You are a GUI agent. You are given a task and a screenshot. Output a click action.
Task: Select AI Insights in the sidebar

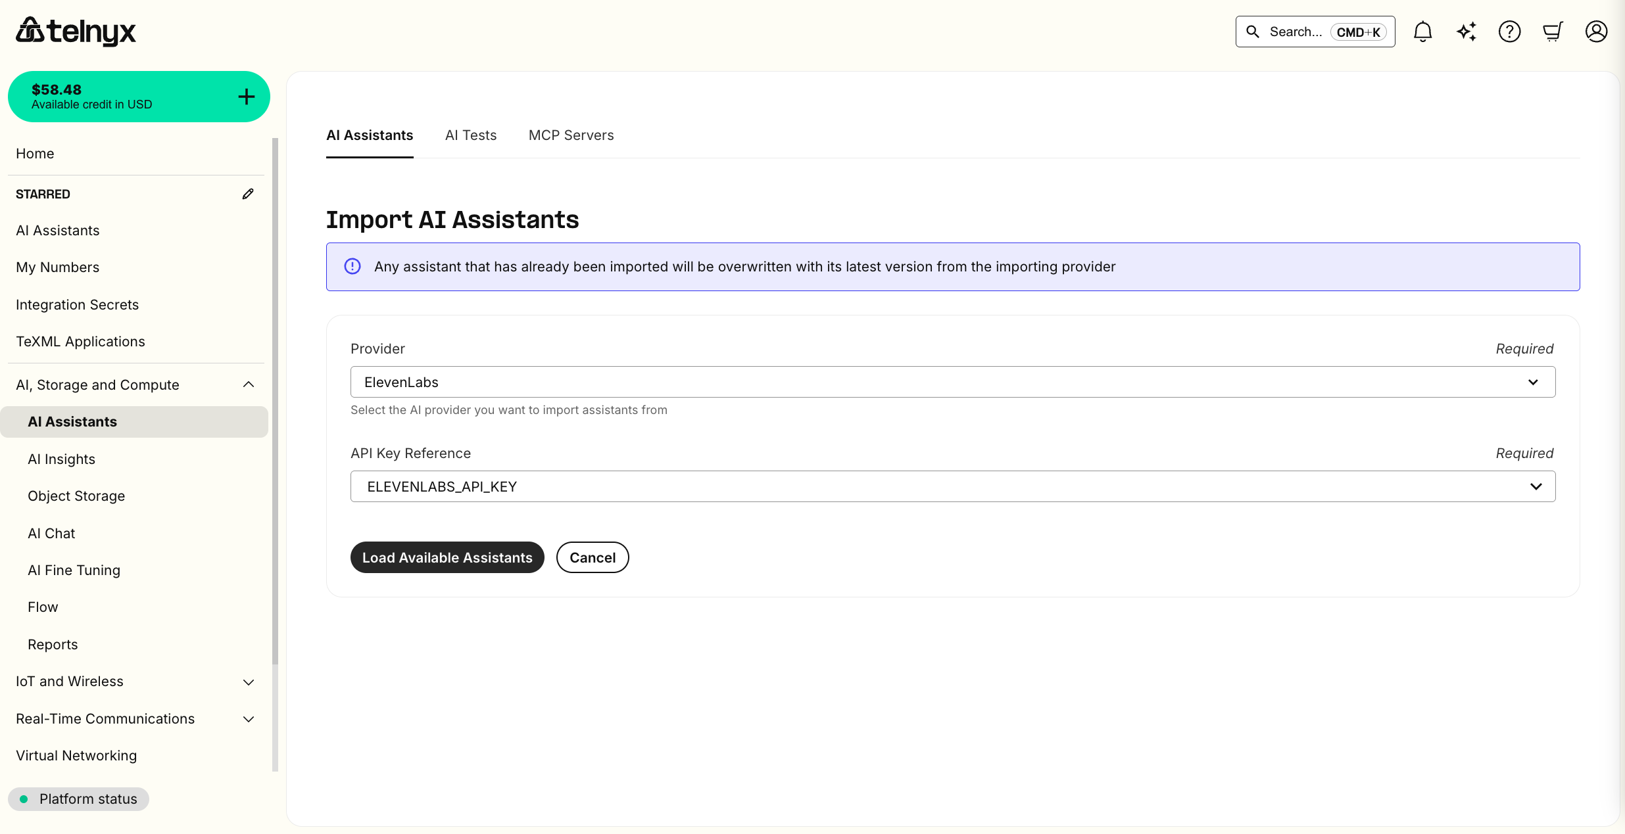[x=61, y=459]
